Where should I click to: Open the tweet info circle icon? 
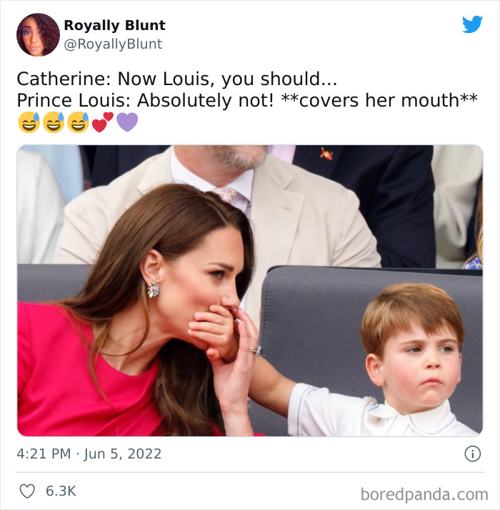tap(472, 453)
